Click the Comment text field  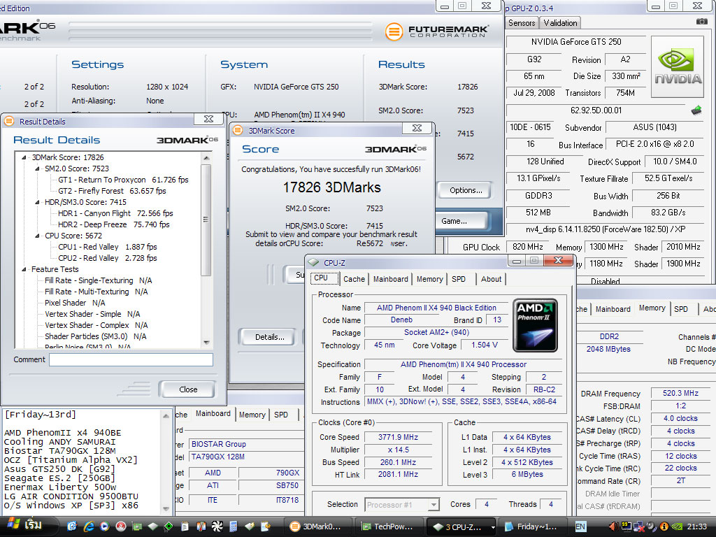(x=131, y=359)
